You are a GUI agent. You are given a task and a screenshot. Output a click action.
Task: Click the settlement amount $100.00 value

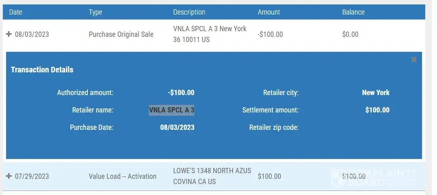377,110
